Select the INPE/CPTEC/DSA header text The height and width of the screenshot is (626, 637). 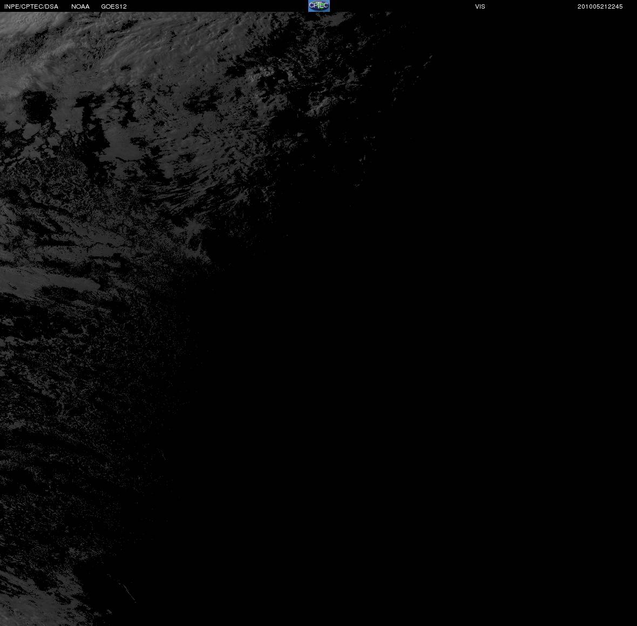pos(31,6)
